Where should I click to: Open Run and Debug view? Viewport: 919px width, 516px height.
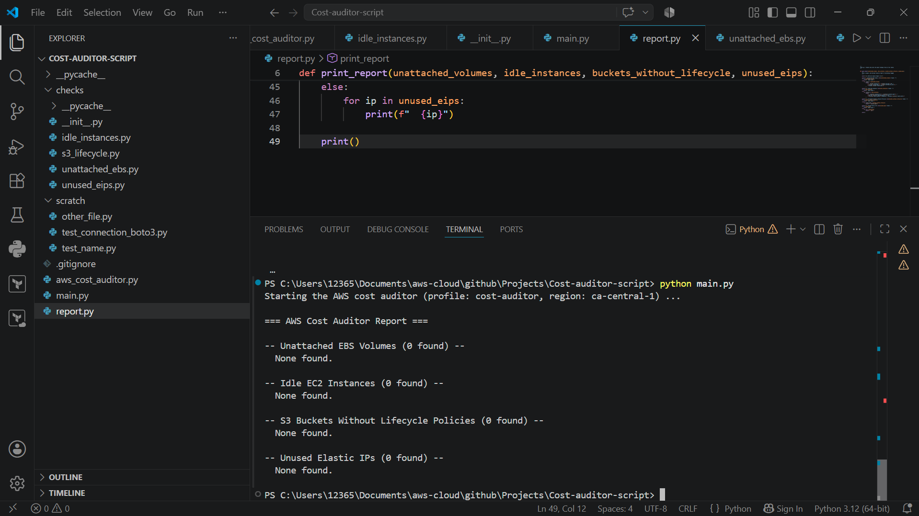17,146
